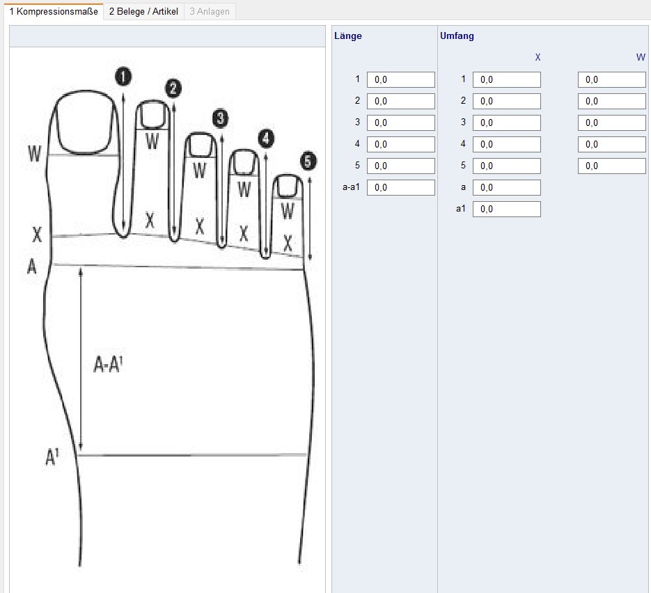Focus the Umfang X input for row 2
Viewport: 651px width, 593px height.
pyautogui.click(x=507, y=102)
